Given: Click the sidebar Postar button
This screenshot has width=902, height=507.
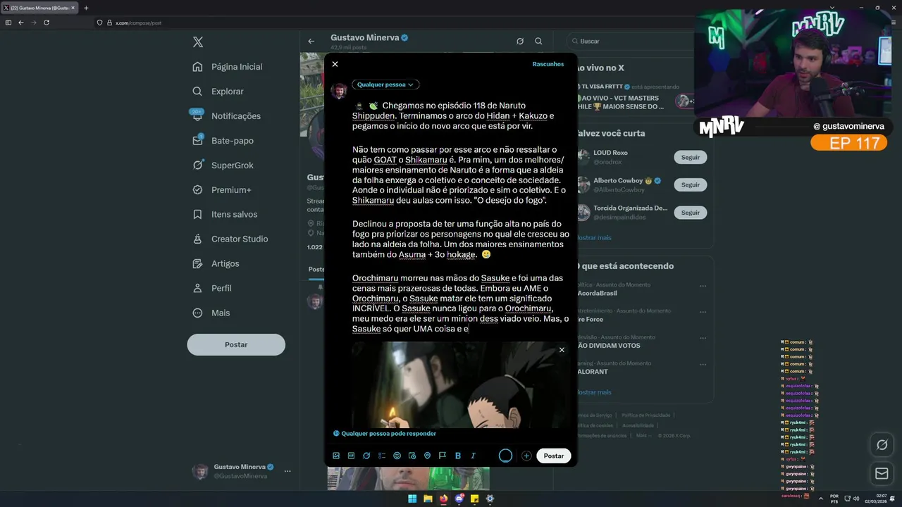Looking at the screenshot, I should coord(236,344).
